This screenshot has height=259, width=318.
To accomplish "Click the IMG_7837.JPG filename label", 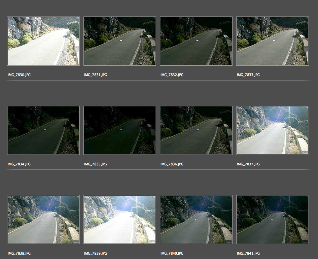I will tap(248, 164).
